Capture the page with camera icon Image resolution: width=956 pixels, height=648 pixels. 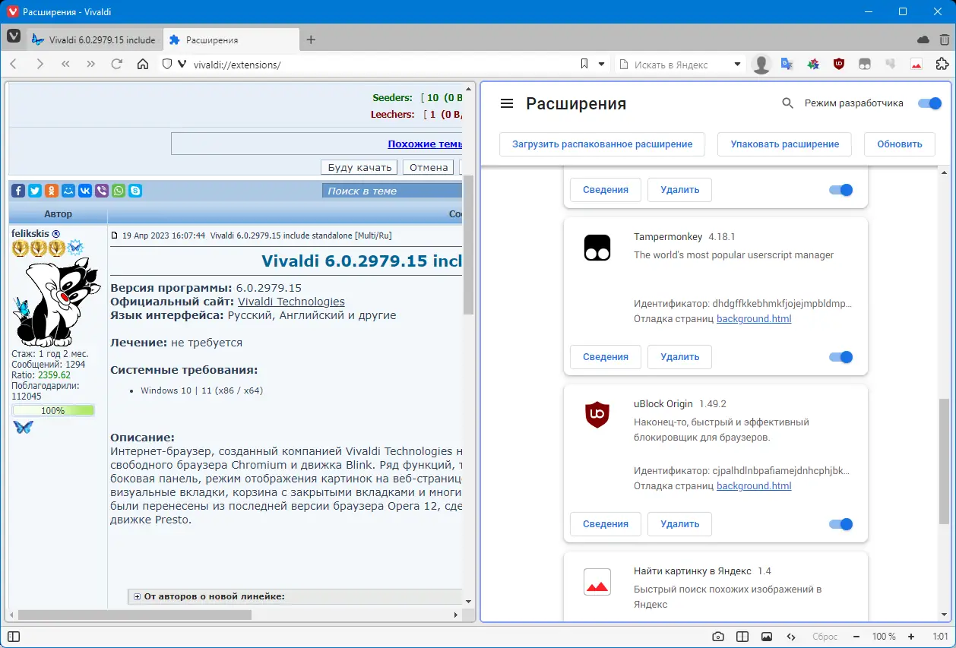click(x=718, y=637)
